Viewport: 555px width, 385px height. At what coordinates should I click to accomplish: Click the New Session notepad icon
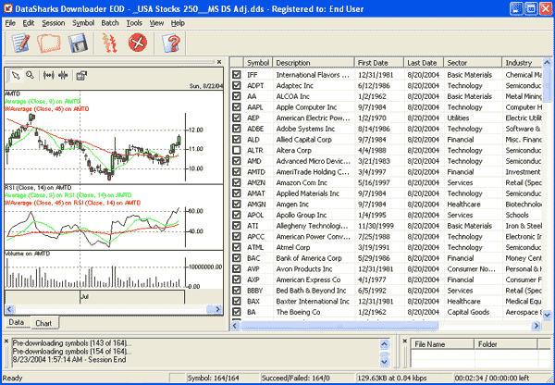(20, 43)
